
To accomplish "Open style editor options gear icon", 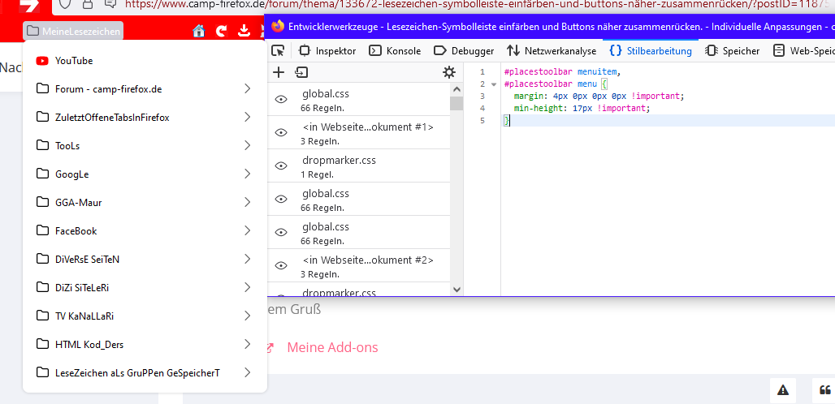I will [x=449, y=72].
